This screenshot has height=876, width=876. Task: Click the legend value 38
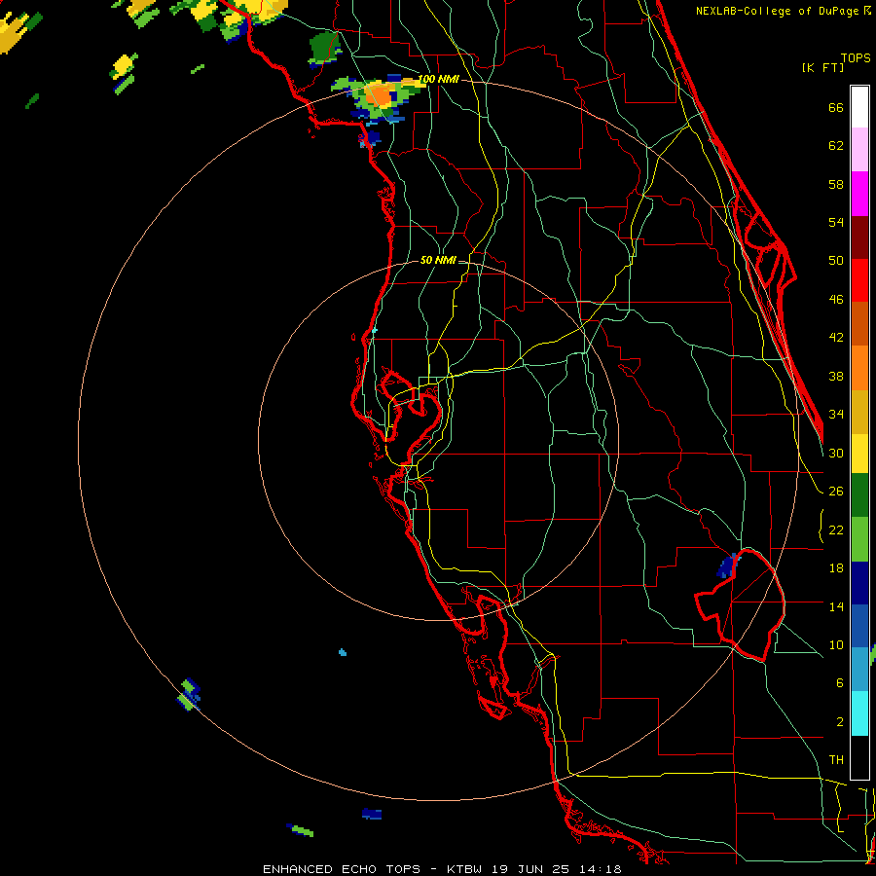pyautogui.click(x=836, y=376)
